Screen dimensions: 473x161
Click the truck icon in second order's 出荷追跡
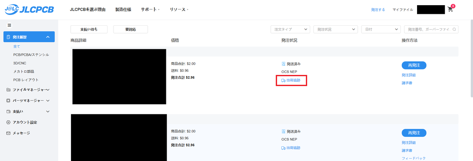tap(283, 148)
